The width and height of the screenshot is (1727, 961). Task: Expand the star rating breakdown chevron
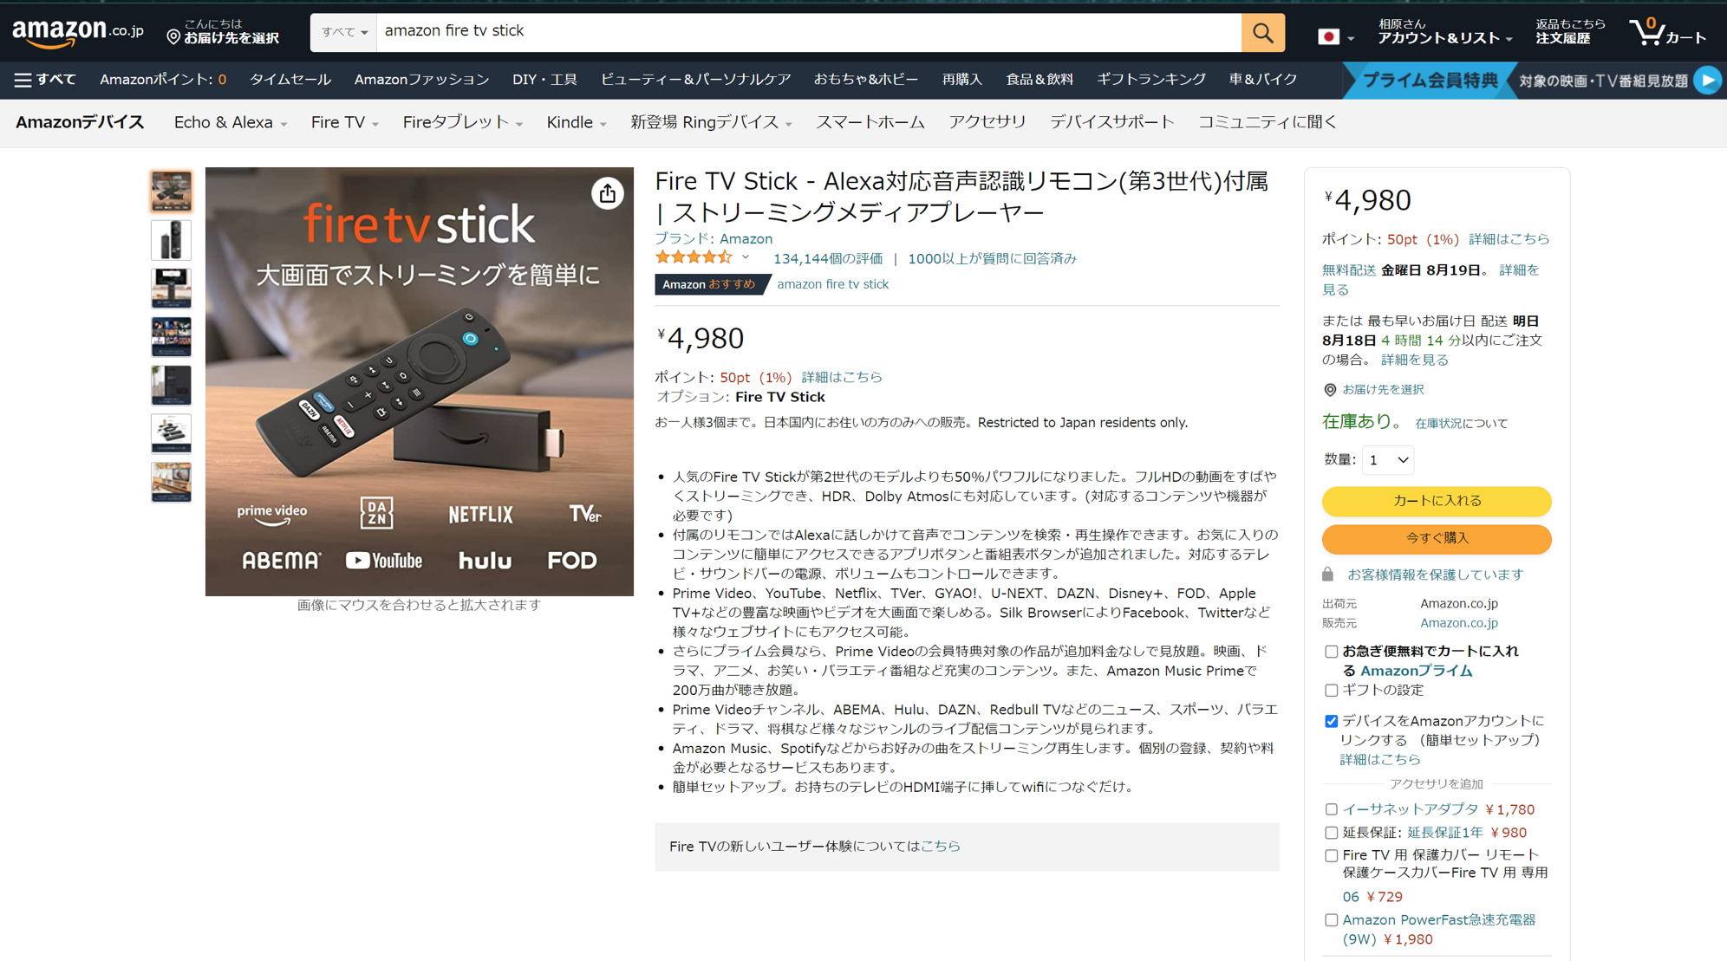point(743,257)
